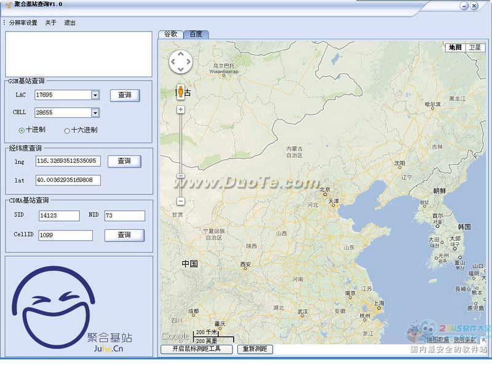Image resolution: width=492 pixels, height=365 pixels.
Task: Select the 十六进制 hexadecimal radio button
Action: (66, 131)
